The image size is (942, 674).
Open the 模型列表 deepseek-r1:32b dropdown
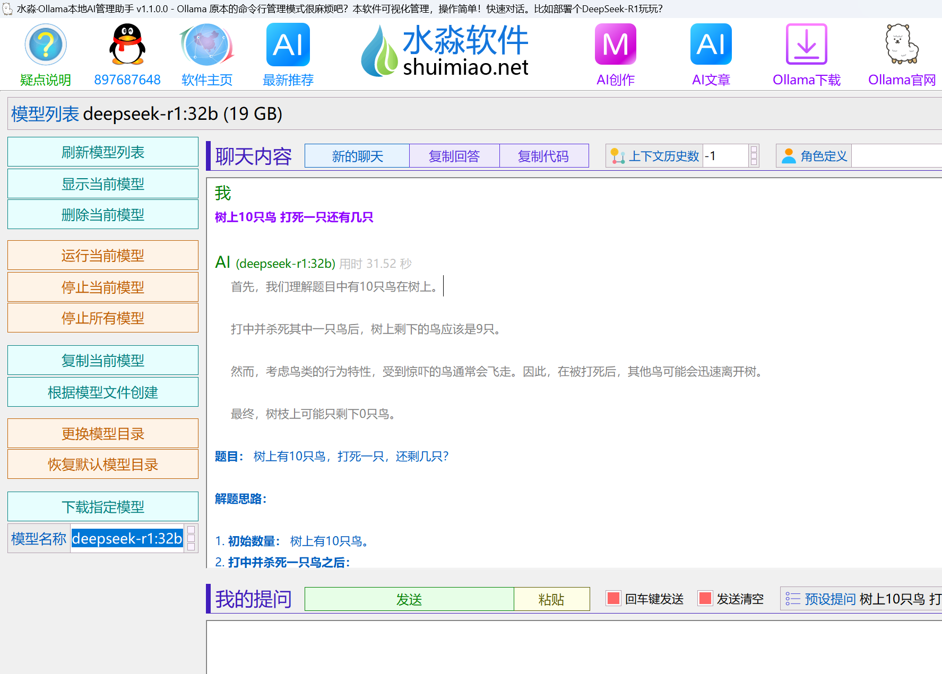pos(476,113)
